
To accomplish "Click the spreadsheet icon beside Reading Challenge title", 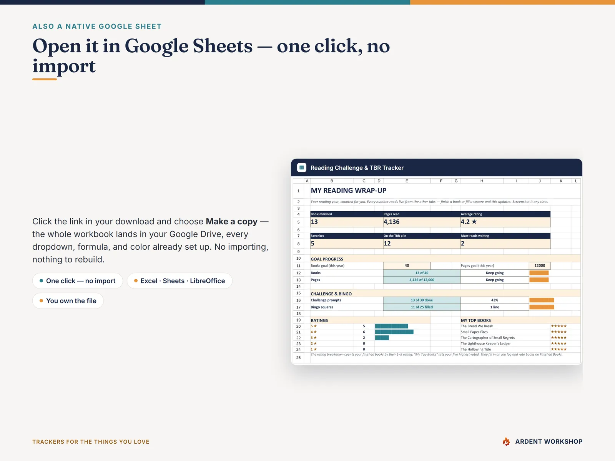I will click(x=302, y=167).
